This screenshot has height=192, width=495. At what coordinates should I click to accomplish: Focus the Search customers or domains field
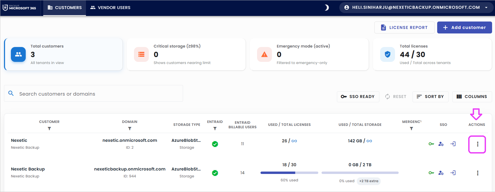coord(93,93)
